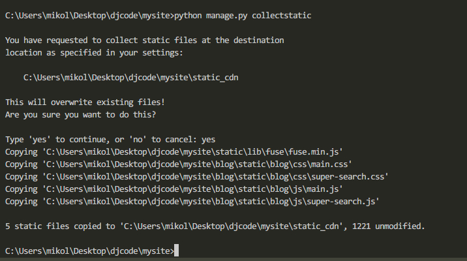Viewport: 467px width, 261px height.
Task: Click the top prompt path before 'python'
Action: (x=89, y=16)
